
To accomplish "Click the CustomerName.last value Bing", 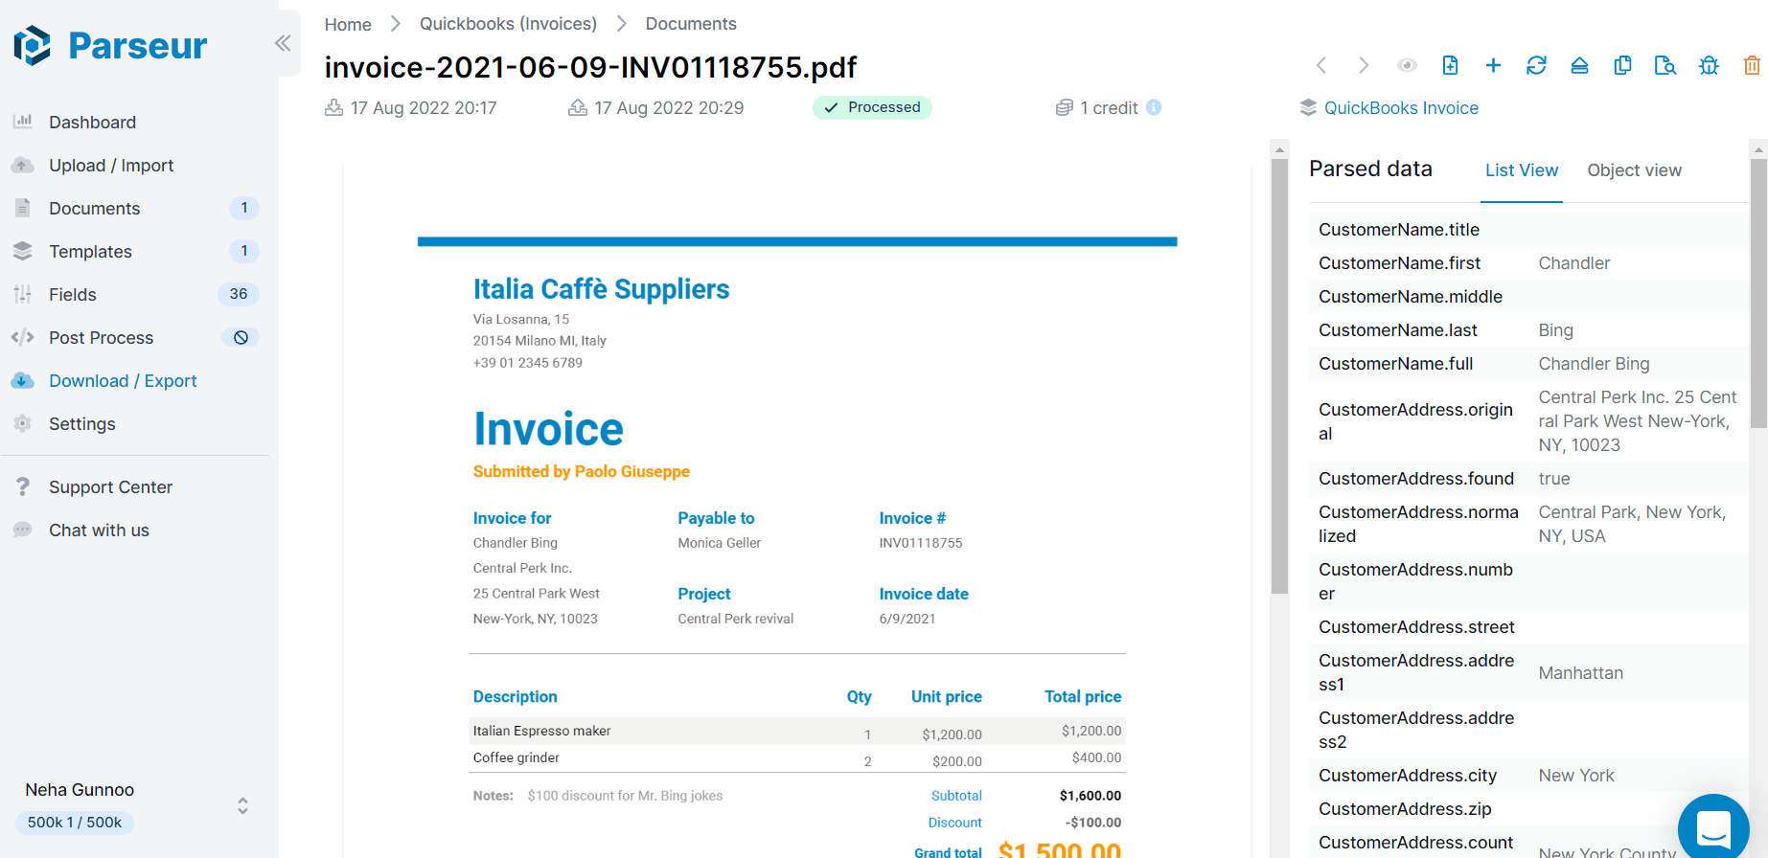I will pyautogui.click(x=1555, y=330).
